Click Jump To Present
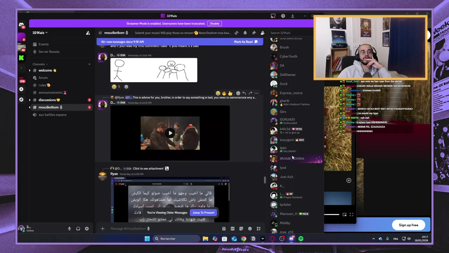Viewport: 449px width, 253px height. 203,213
